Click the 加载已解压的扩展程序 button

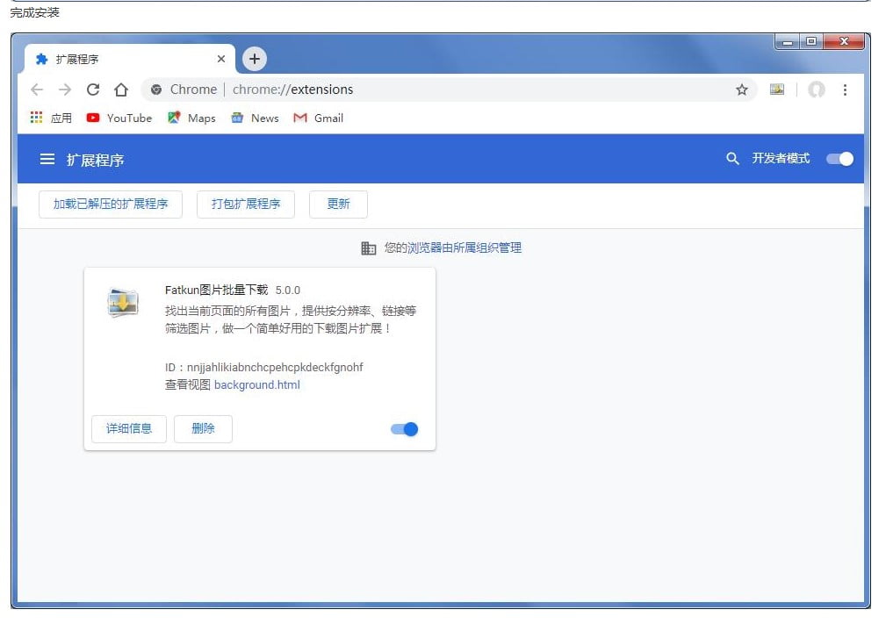point(111,204)
